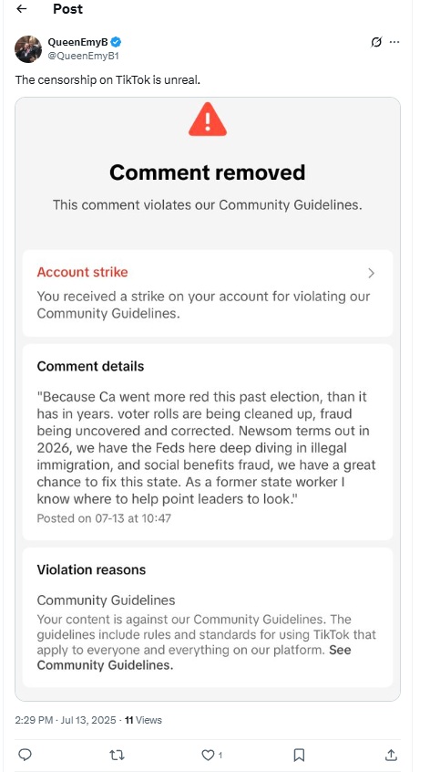This screenshot has width=430, height=772.
Task: Click the blue verified badge
Action: [116, 42]
